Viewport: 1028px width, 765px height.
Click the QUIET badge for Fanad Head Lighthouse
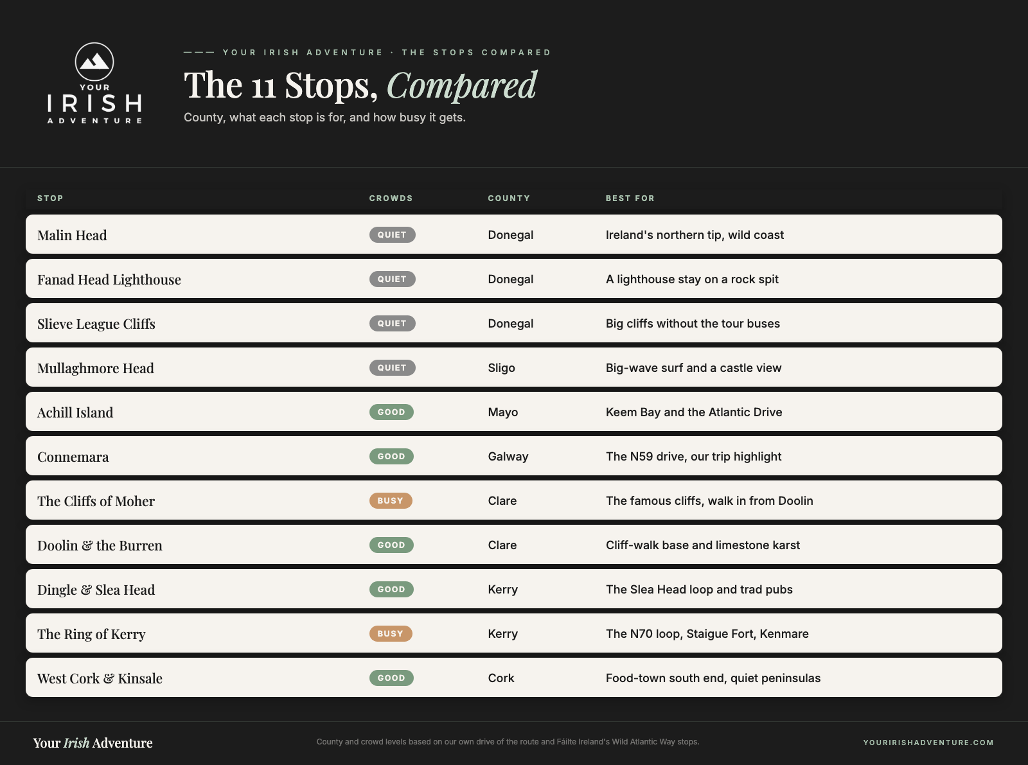[392, 279]
